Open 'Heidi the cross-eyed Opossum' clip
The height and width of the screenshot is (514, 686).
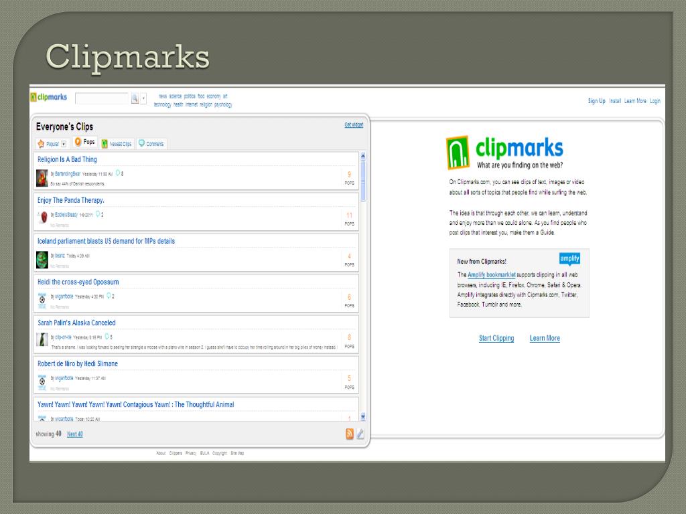tap(78, 282)
